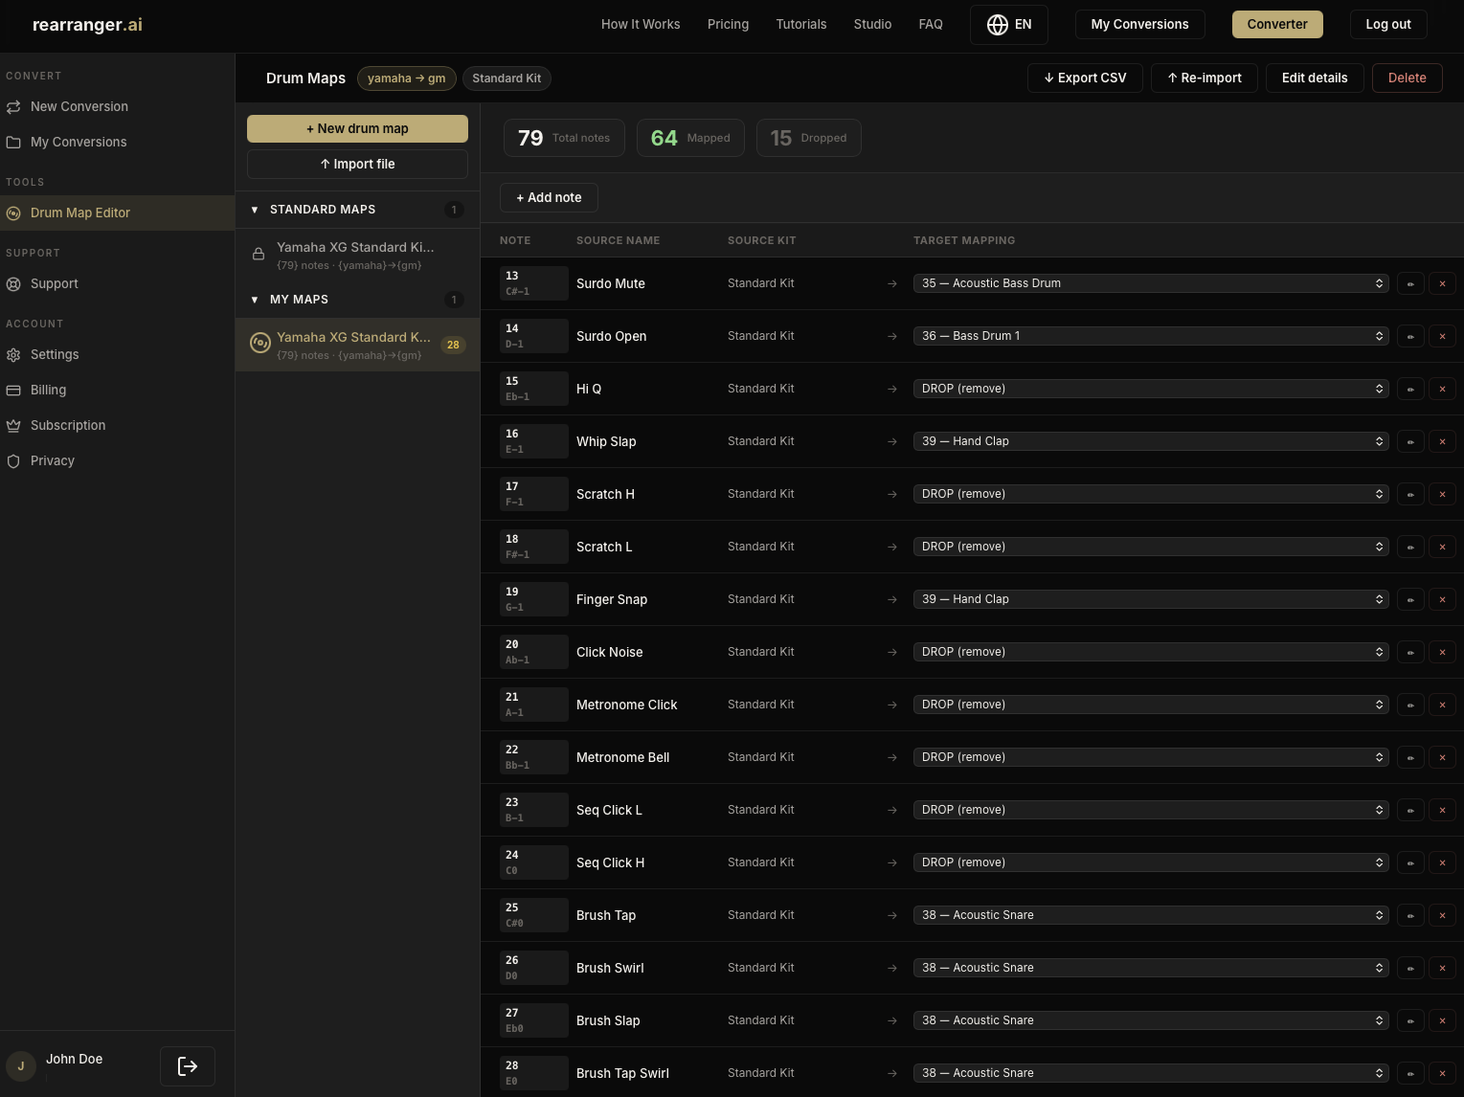Click the drum map icon beside Yamaha XG in My Maps
The width and height of the screenshot is (1464, 1097).
pyautogui.click(x=259, y=343)
